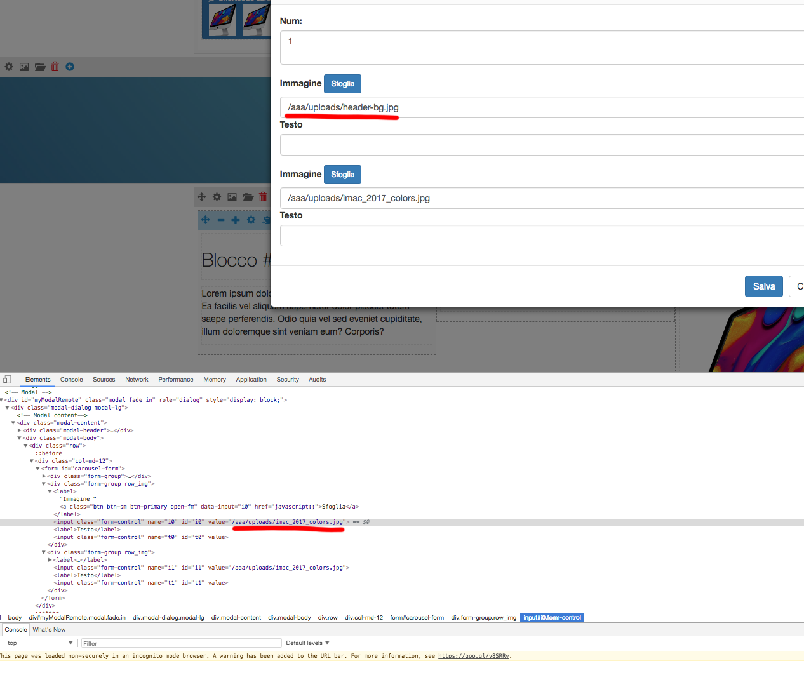Open the blue gear icon inside the carousel block
Image resolution: width=804 pixels, height=680 pixels.
[x=251, y=219]
